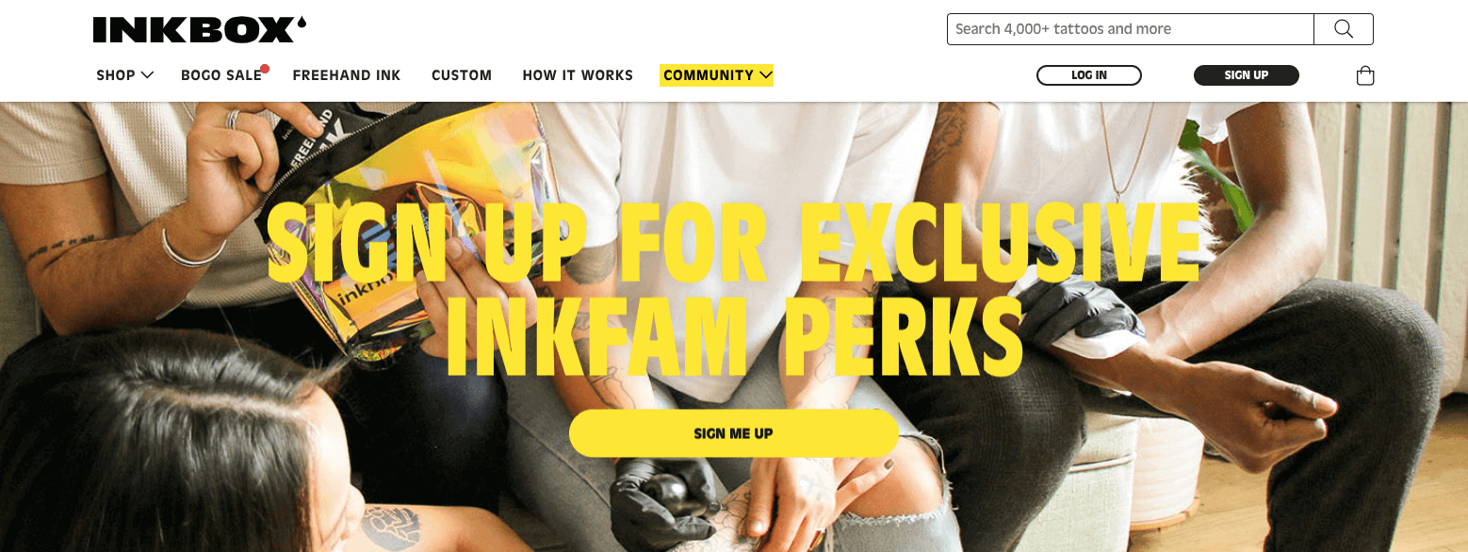Viewport: 1468px width, 552px height.
Task: Open the Custom tattoo menu item
Action: click(462, 75)
